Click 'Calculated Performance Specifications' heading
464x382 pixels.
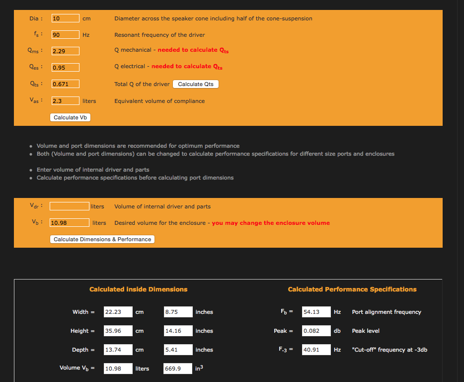coord(352,289)
